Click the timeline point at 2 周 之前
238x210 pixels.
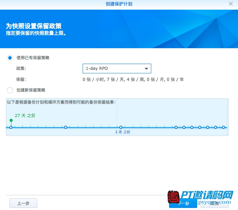click(x=121, y=127)
